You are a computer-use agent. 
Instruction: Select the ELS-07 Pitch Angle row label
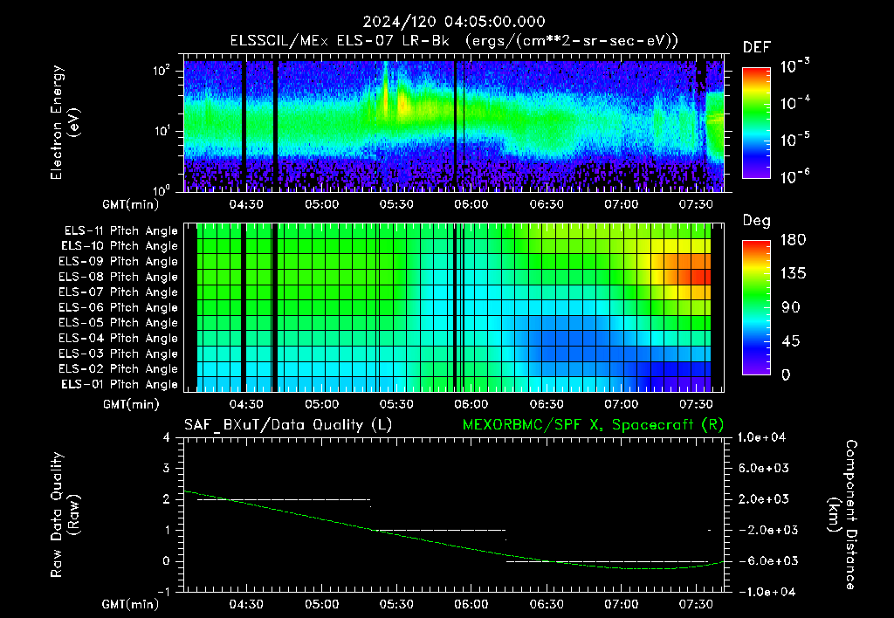click(119, 292)
